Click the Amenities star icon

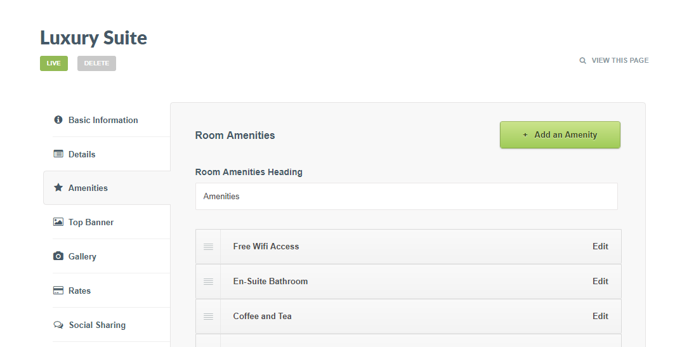pos(58,188)
